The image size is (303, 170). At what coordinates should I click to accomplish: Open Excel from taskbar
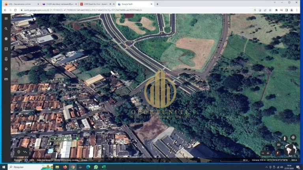(x=104, y=167)
